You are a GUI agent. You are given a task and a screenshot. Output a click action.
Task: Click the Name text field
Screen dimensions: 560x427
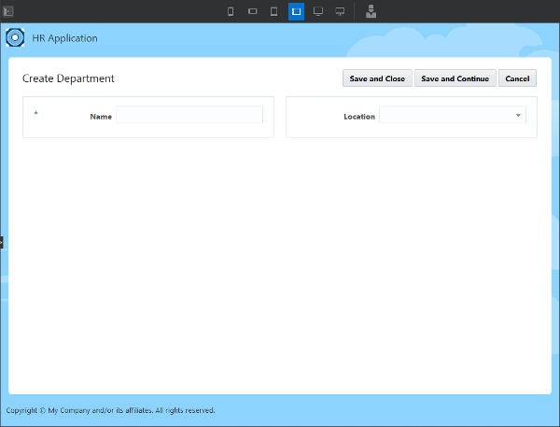coord(189,115)
